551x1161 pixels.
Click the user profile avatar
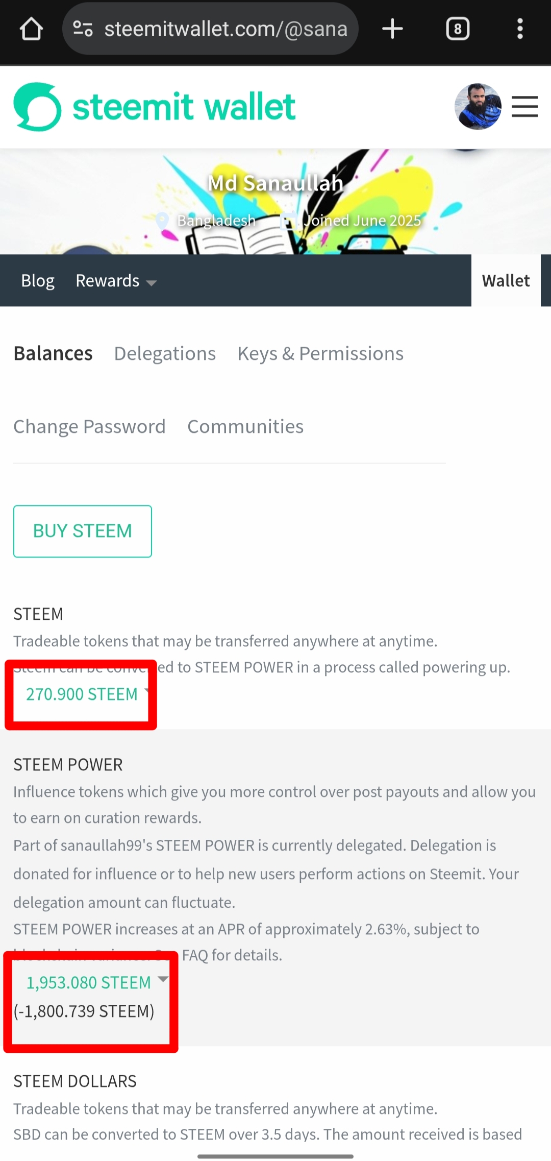478,107
